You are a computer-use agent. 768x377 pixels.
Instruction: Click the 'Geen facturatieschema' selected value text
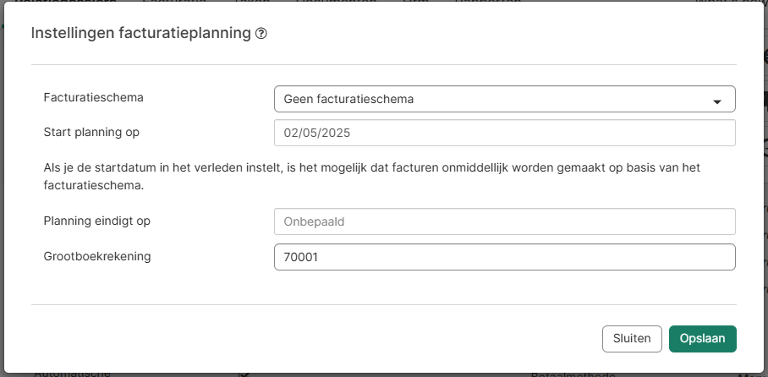348,99
